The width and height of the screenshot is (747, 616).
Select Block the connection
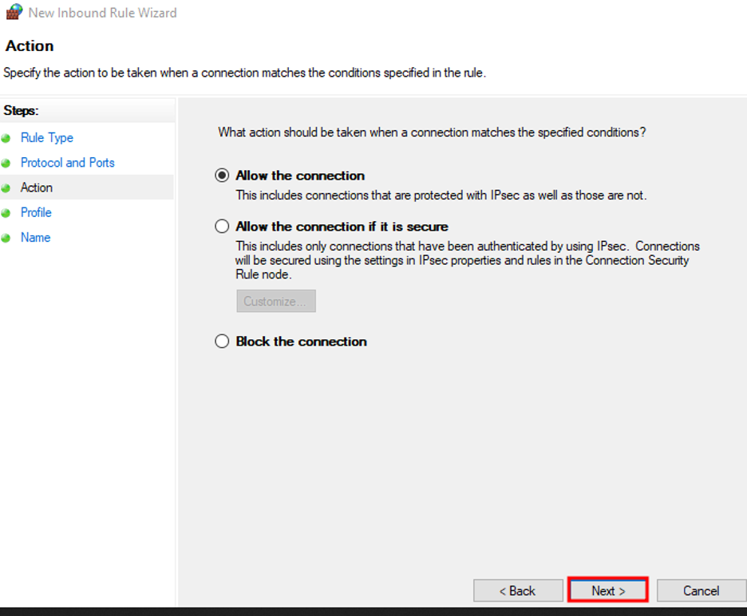click(x=221, y=341)
